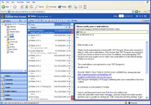Collapse the Folders pane with the arrow button

click(25, 21)
